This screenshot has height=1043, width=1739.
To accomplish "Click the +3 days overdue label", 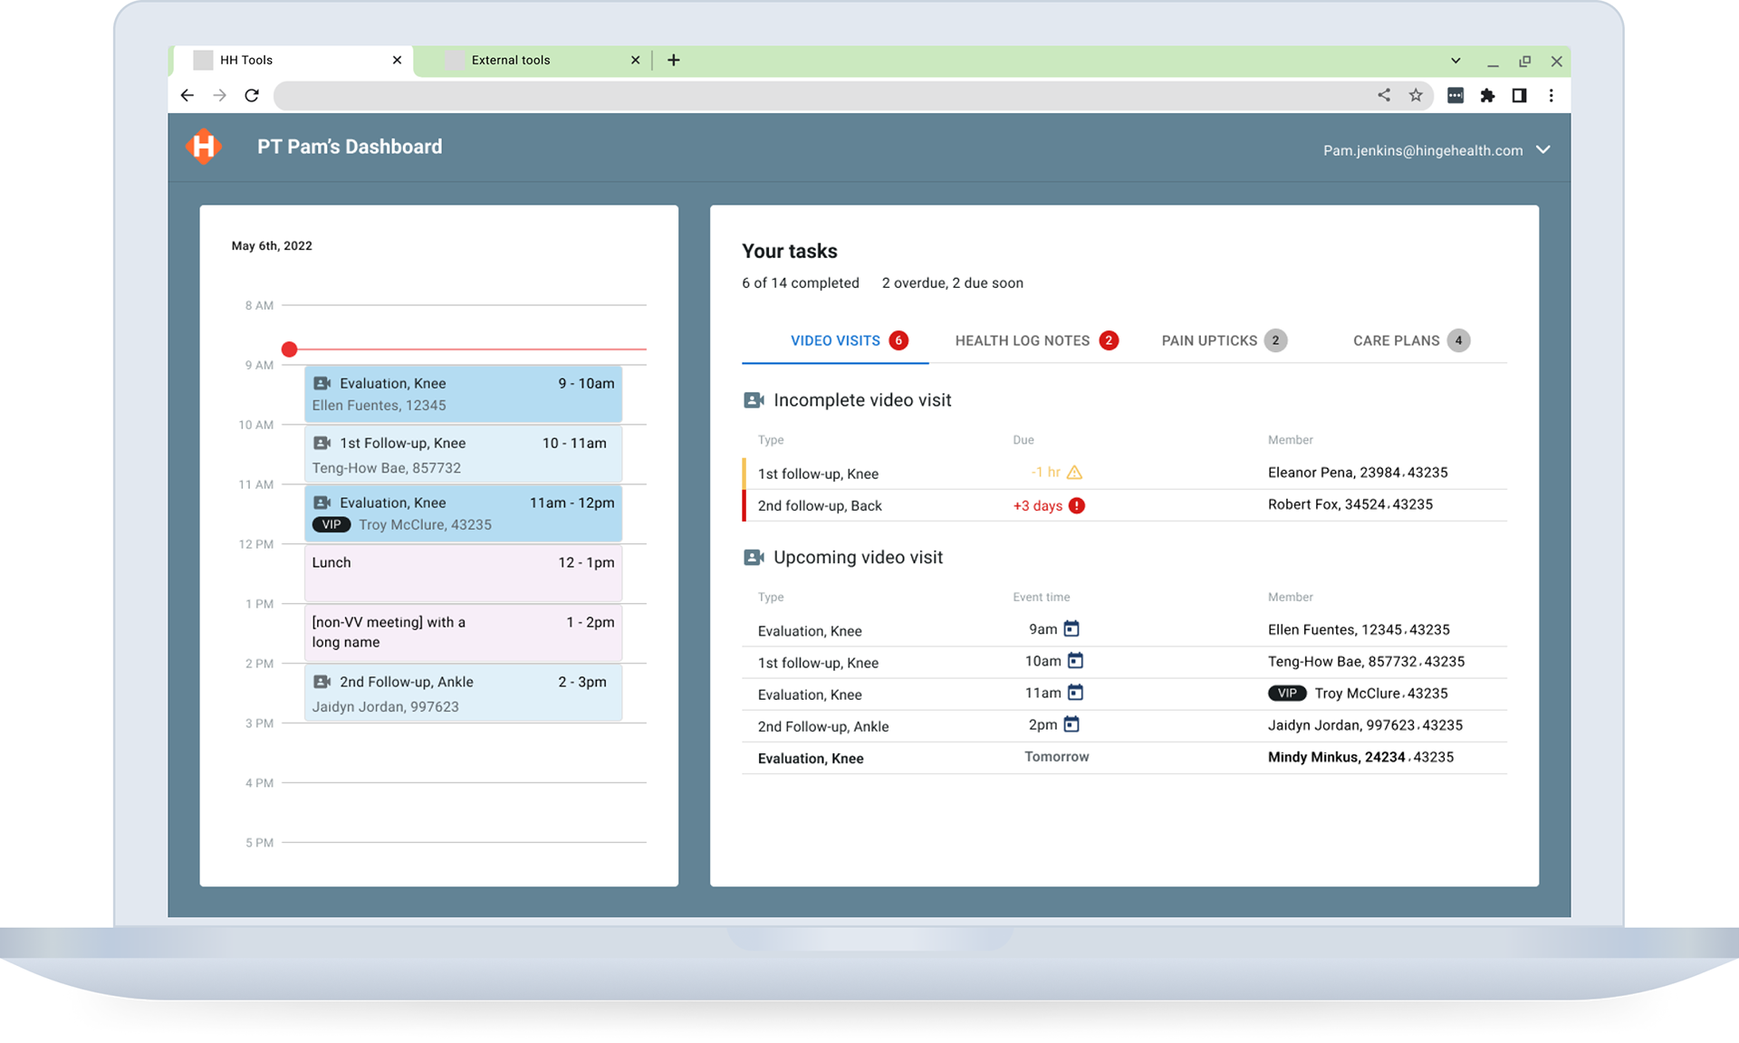I will tap(1038, 505).
